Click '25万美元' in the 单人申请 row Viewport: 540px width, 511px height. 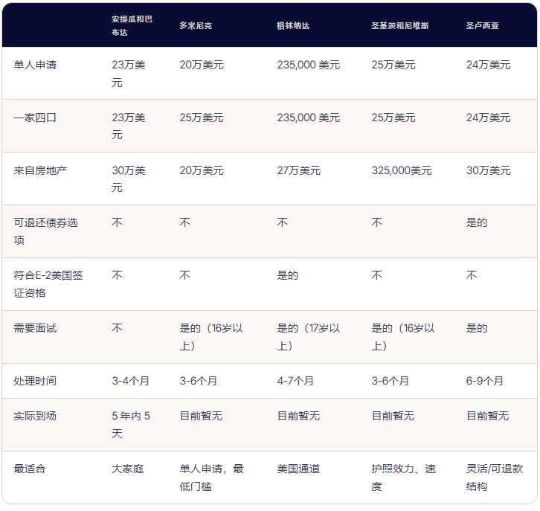pyautogui.click(x=393, y=65)
